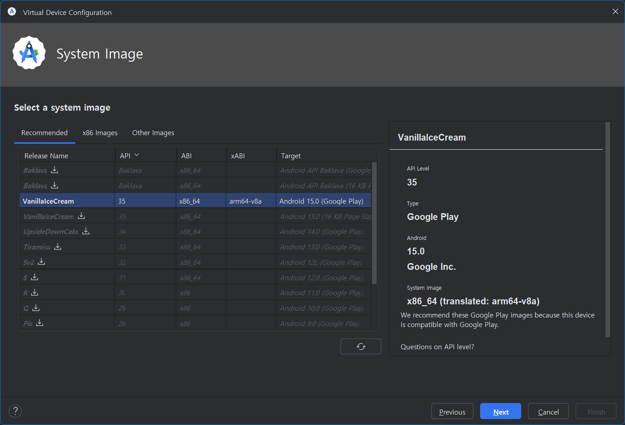Image resolution: width=625 pixels, height=425 pixels.
Task: Download the Pie API 28 image
Action: (x=40, y=322)
